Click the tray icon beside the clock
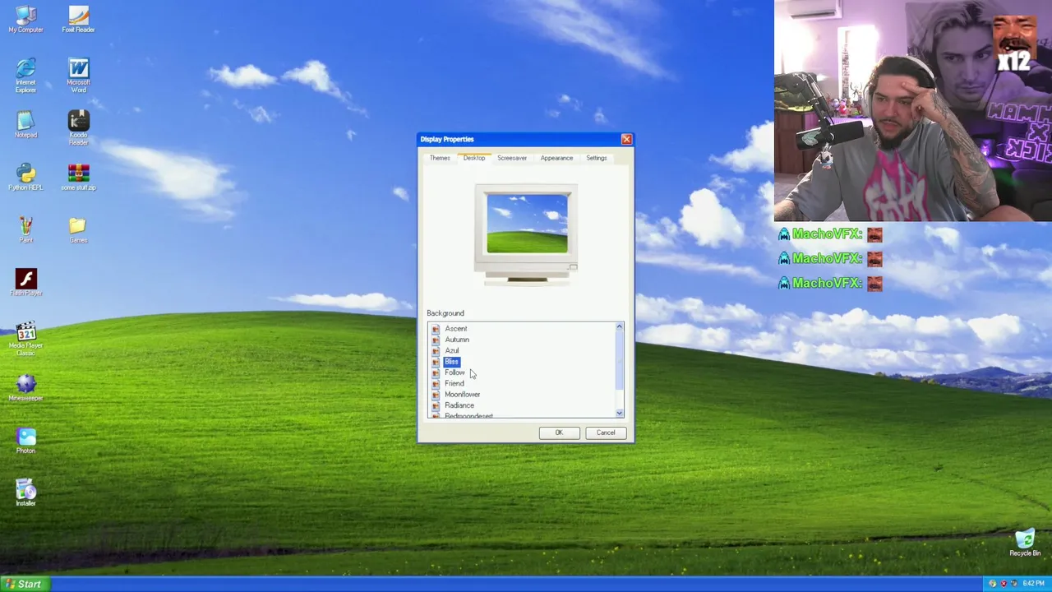The width and height of the screenshot is (1052, 592). click(x=1013, y=584)
